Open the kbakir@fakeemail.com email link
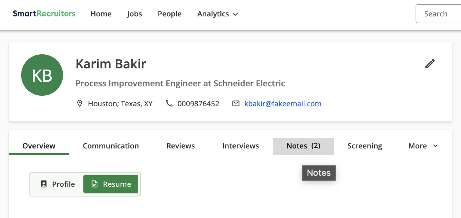 (283, 104)
